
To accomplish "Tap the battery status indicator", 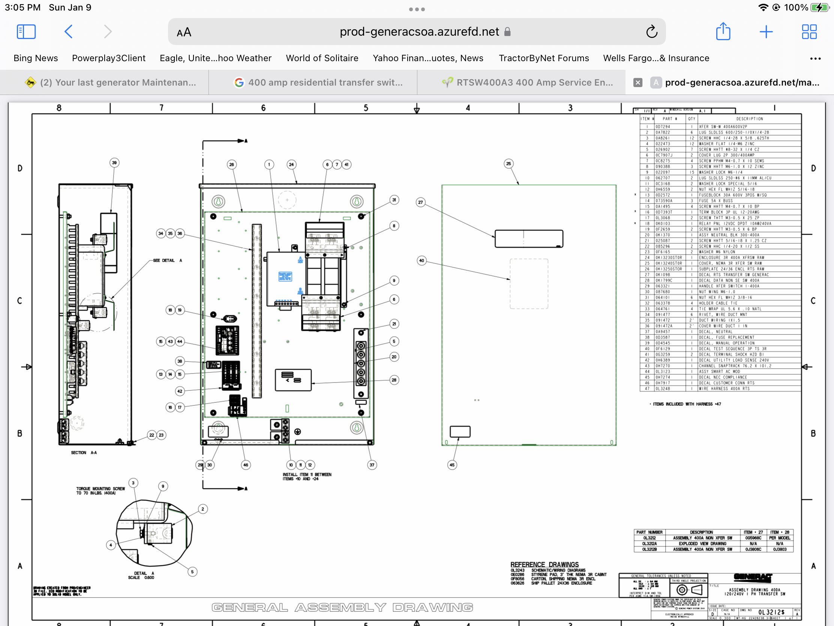I will (820, 8).
